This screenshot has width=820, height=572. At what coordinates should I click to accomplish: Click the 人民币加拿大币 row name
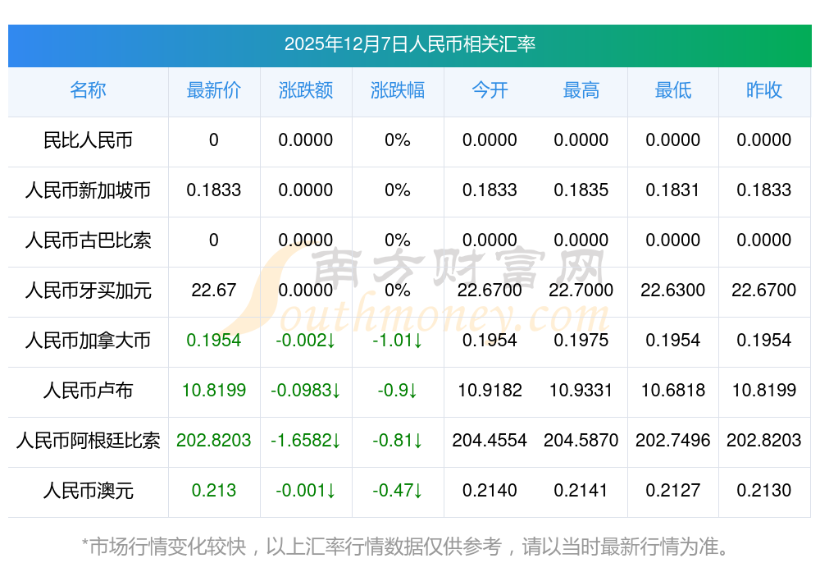click(x=88, y=341)
